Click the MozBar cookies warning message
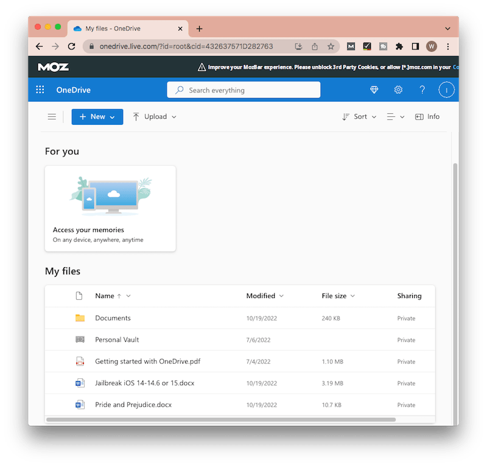This screenshot has width=487, height=466. pyautogui.click(x=328, y=67)
